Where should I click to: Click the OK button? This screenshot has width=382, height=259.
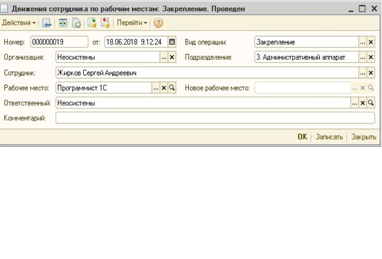tap(303, 137)
